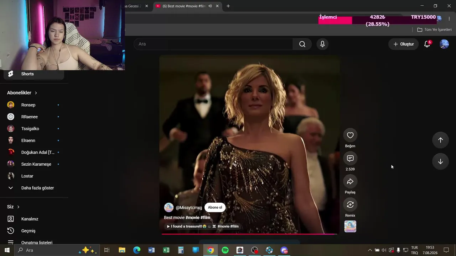The width and height of the screenshot is (456, 256).
Task: Open the Lostar subscription channel
Action: pyautogui.click(x=34, y=176)
